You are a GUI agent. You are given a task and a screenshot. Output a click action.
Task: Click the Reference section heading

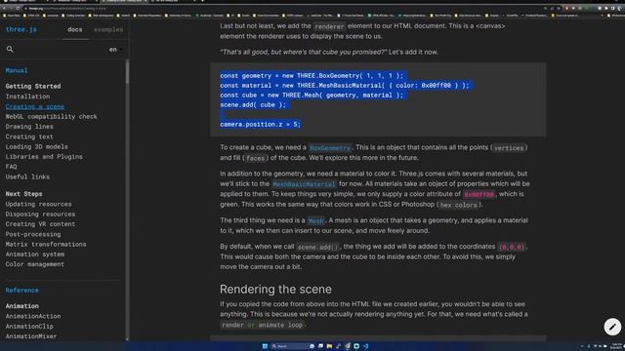click(x=21, y=291)
